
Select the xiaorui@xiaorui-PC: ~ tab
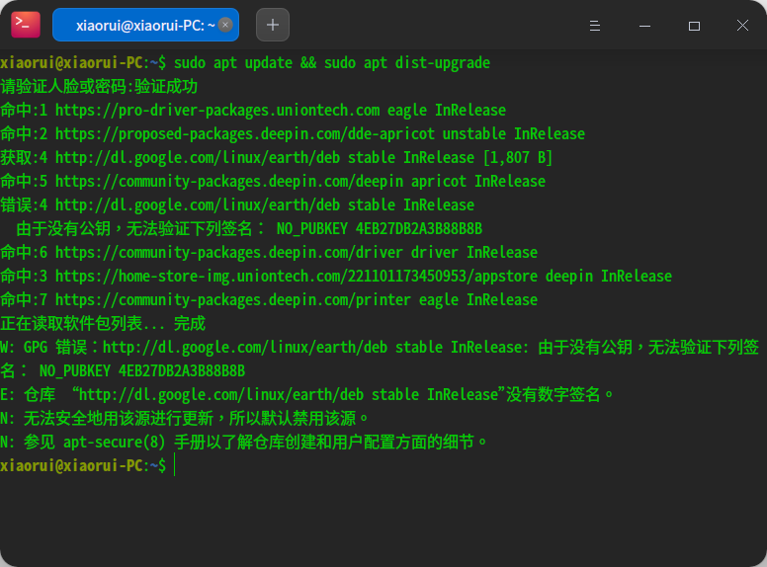pos(145,25)
